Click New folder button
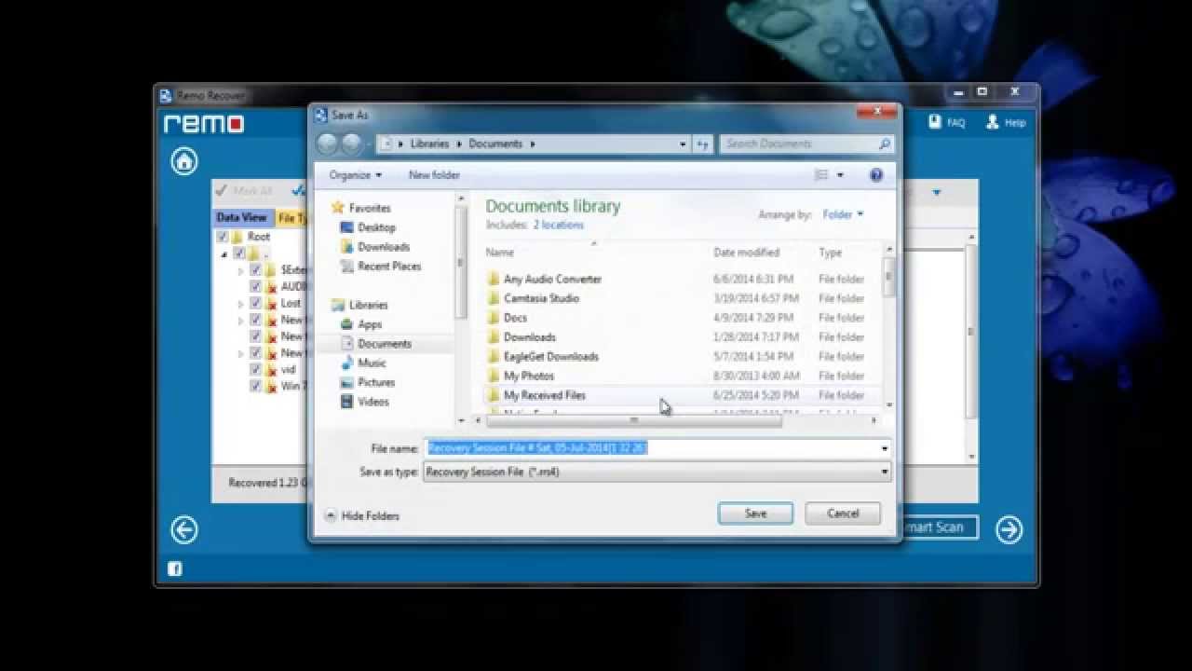Image resolution: width=1192 pixels, height=671 pixels. click(x=434, y=175)
